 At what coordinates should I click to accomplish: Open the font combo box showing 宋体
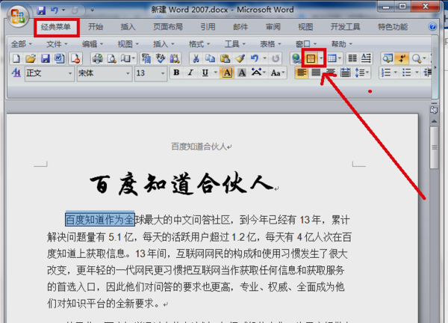click(105, 73)
